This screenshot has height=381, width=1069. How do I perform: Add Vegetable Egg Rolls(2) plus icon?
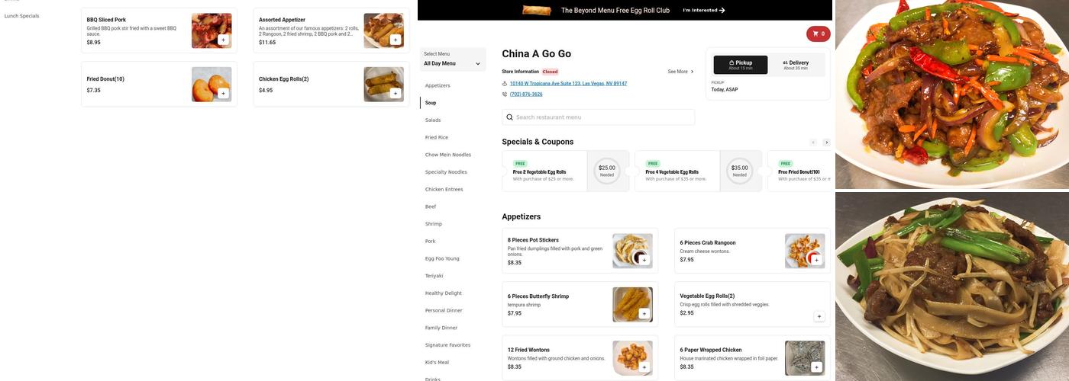click(x=819, y=315)
